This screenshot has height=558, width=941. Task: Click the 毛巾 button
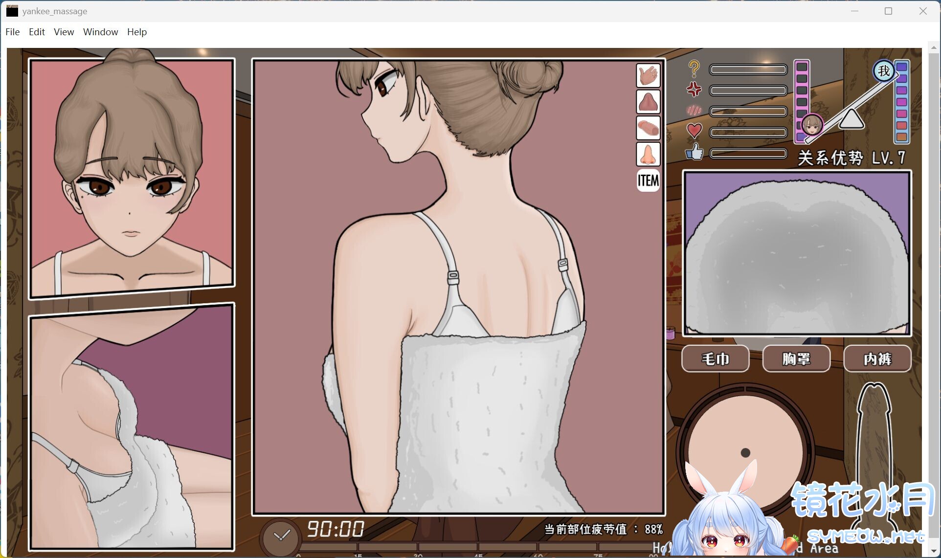point(715,359)
